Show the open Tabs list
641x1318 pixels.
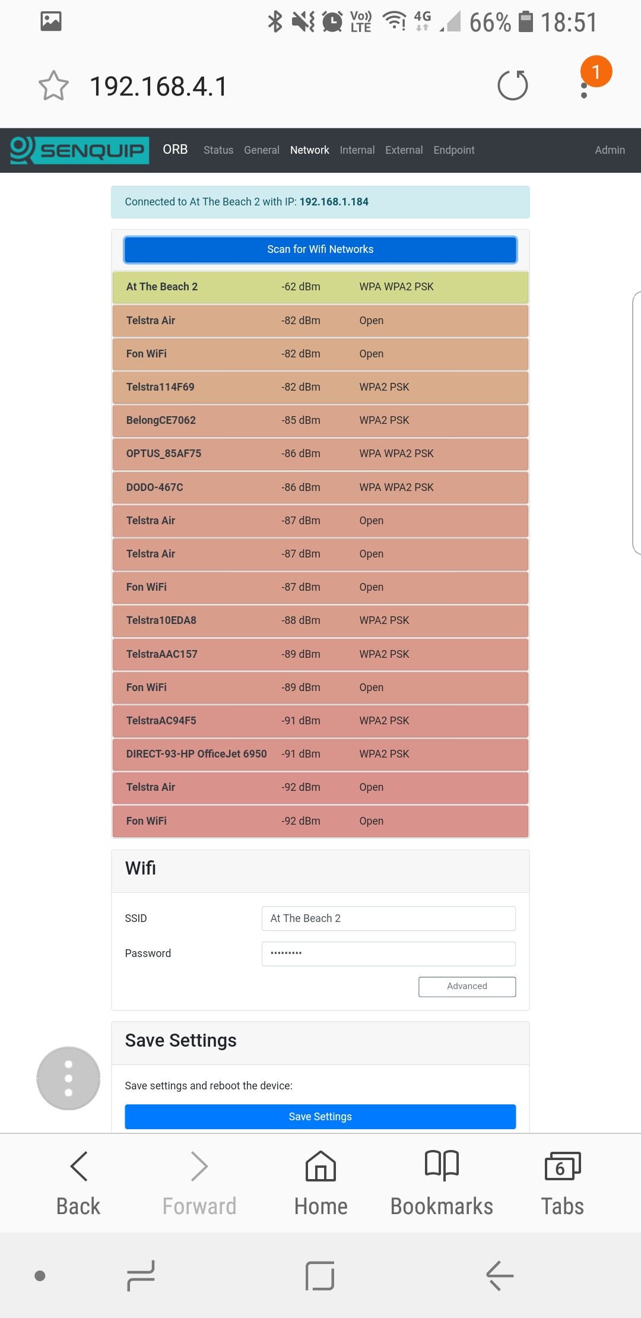(562, 1181)
